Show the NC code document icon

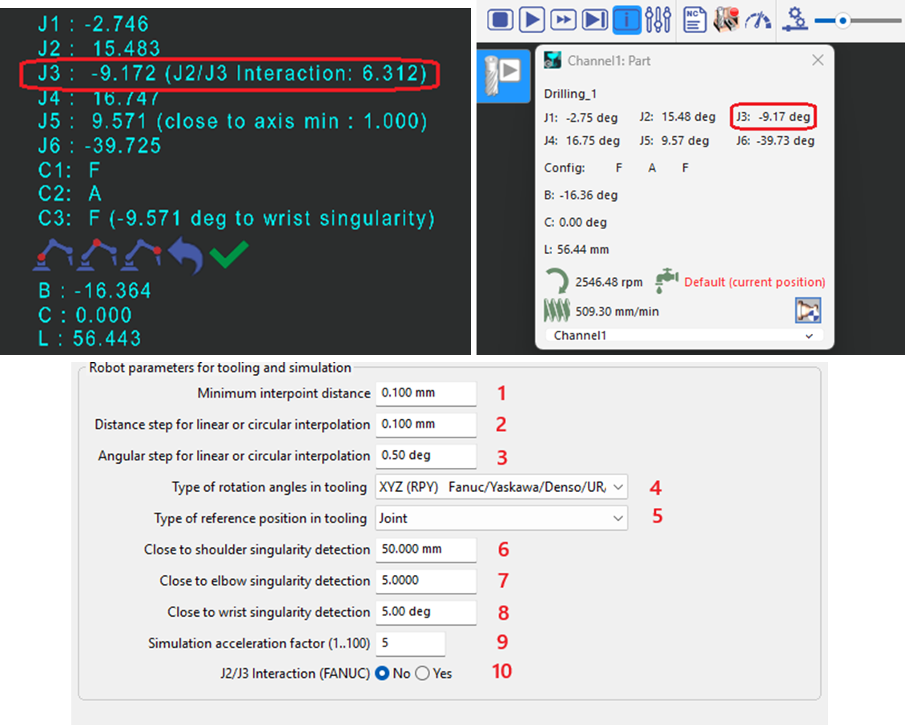(x=694, y=19)
